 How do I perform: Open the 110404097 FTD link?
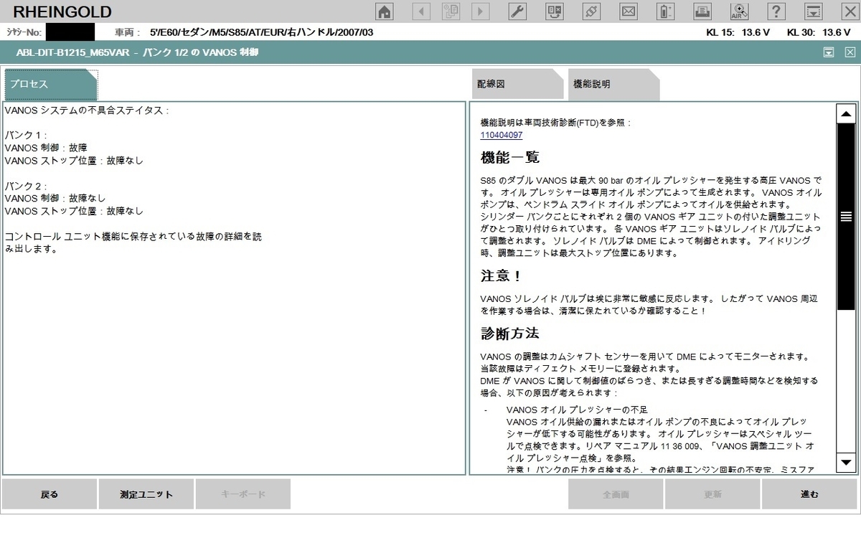[502, 135]
